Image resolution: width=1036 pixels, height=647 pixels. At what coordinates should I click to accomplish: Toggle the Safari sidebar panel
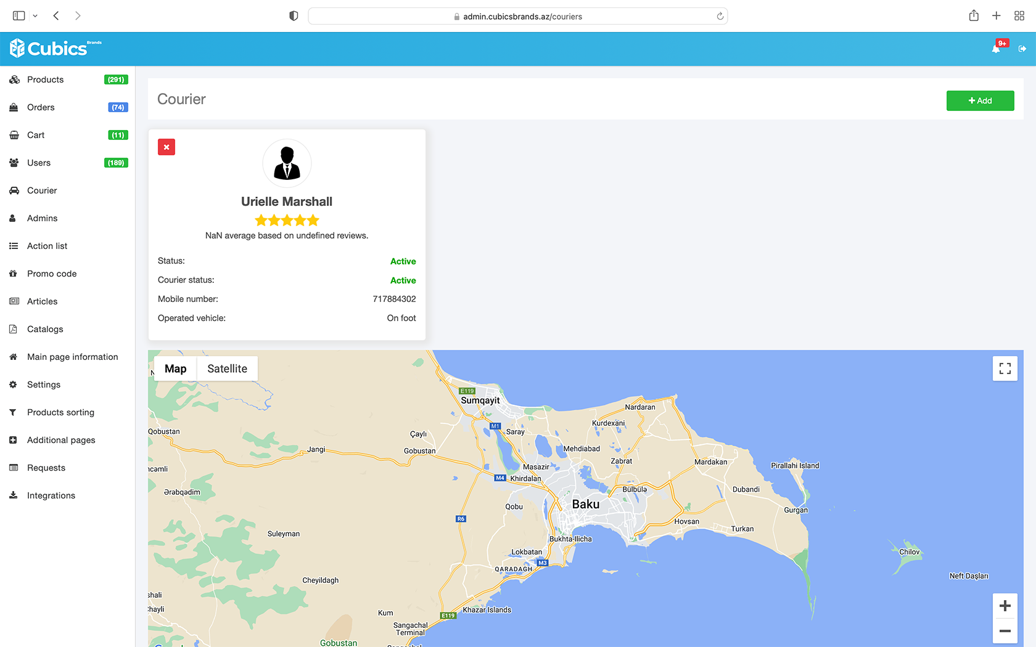[19, 16]
